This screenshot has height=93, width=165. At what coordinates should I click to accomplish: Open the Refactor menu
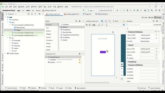34,7
